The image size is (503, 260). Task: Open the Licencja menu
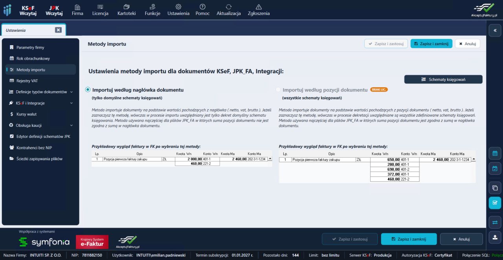tap(100, 10)
